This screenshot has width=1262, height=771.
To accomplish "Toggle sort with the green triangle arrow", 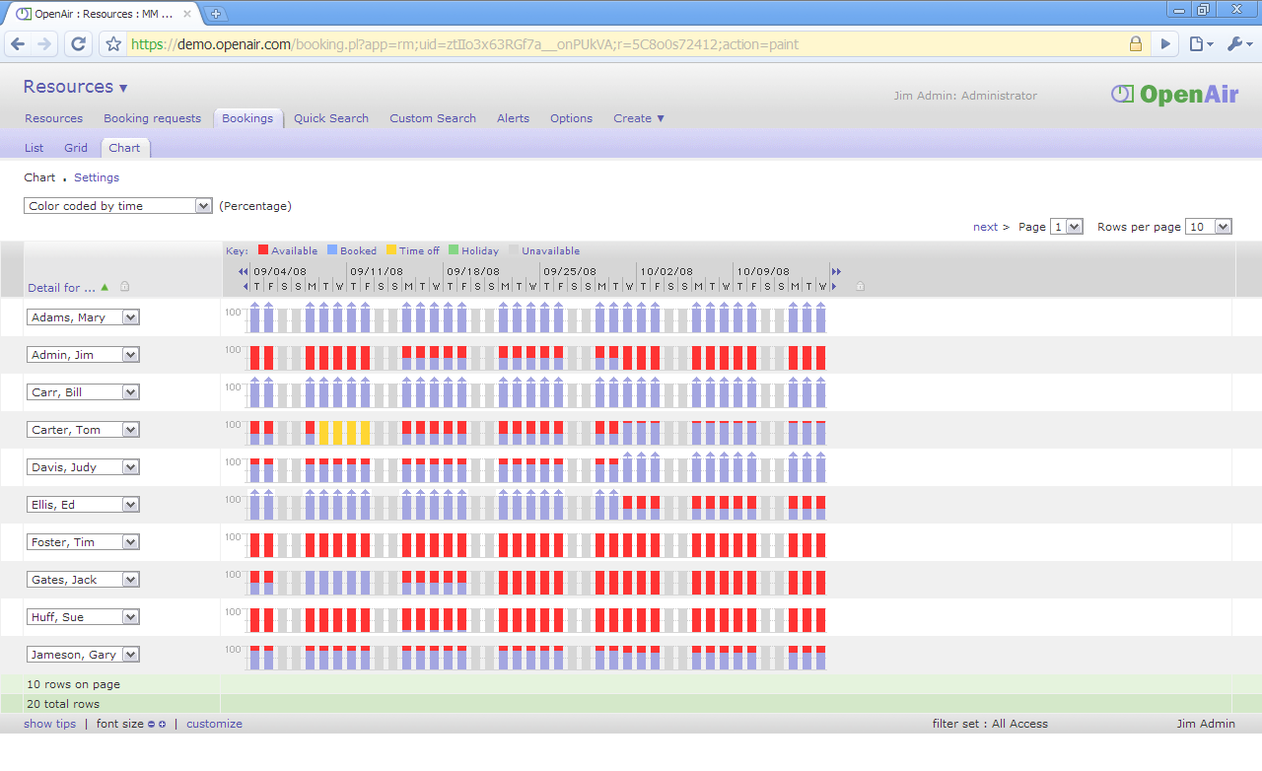I will point(105,287).
